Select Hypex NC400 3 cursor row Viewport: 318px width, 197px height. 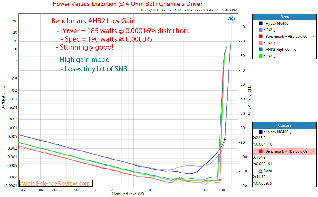click(x=284, y=132)
